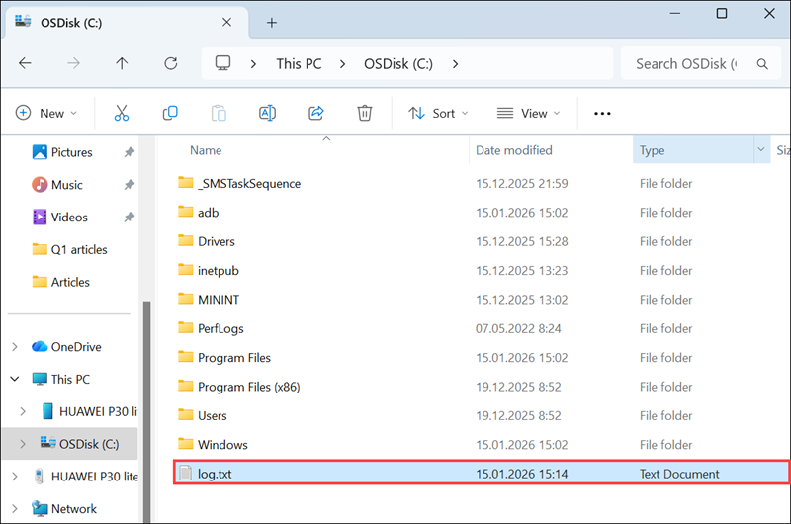Click the Paste clipboard icon
The image size is (791, 524).
coord(219,113)
